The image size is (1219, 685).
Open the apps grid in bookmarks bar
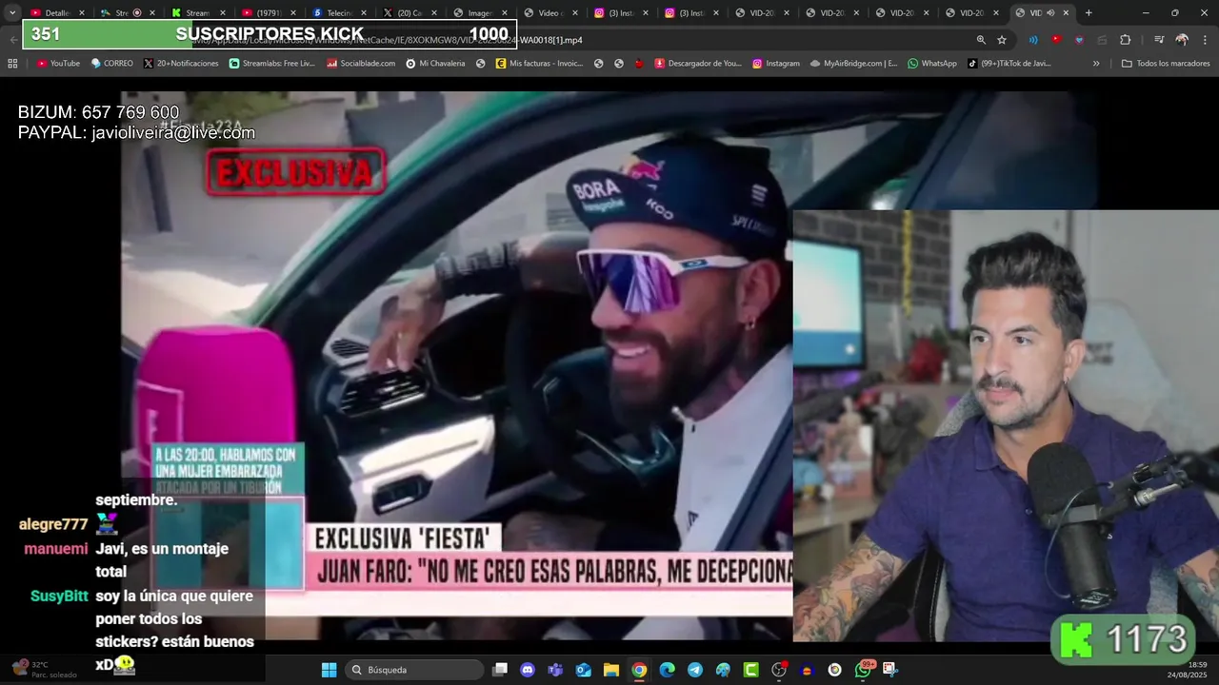click(12, 64)
